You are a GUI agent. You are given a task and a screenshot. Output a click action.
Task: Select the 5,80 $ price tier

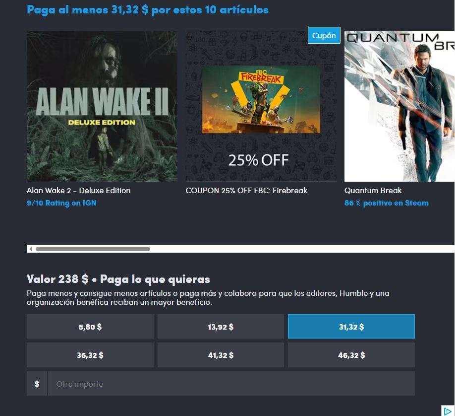tap(90, 327)
